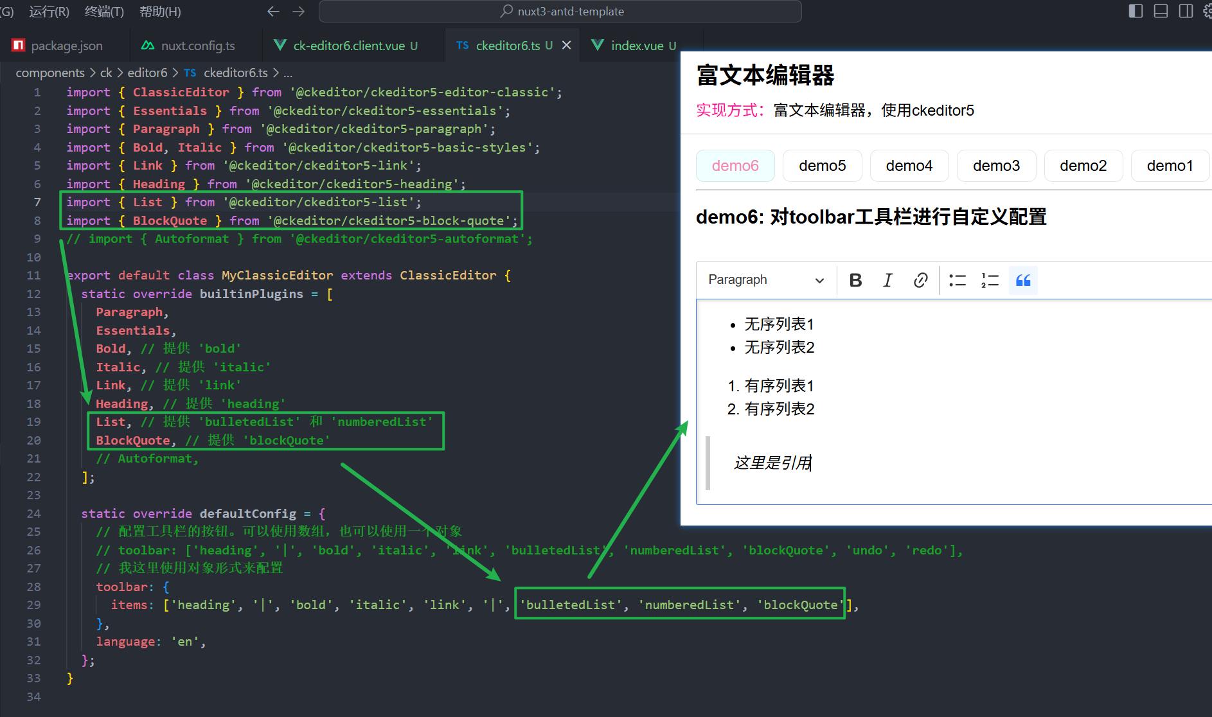This screenshot has height=717, width=1212.
Task: Click the bullet item 无序列表2
Action: pos(780,347)
